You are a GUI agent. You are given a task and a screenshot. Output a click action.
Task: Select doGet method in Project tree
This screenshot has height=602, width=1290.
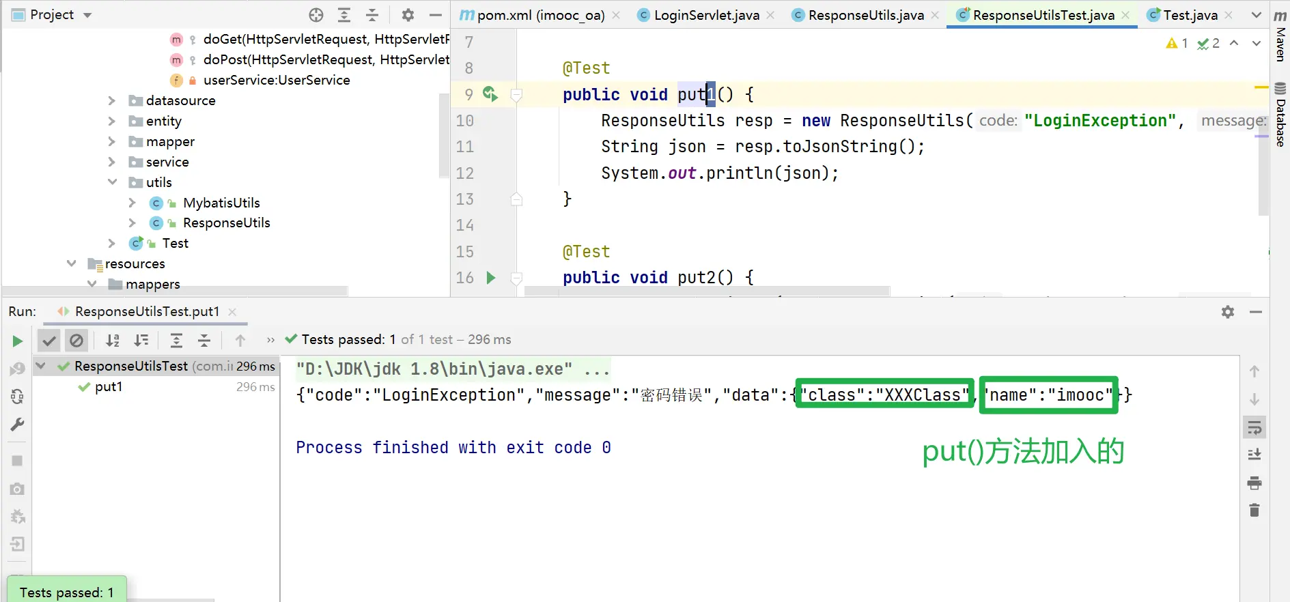tap(326, 40)
